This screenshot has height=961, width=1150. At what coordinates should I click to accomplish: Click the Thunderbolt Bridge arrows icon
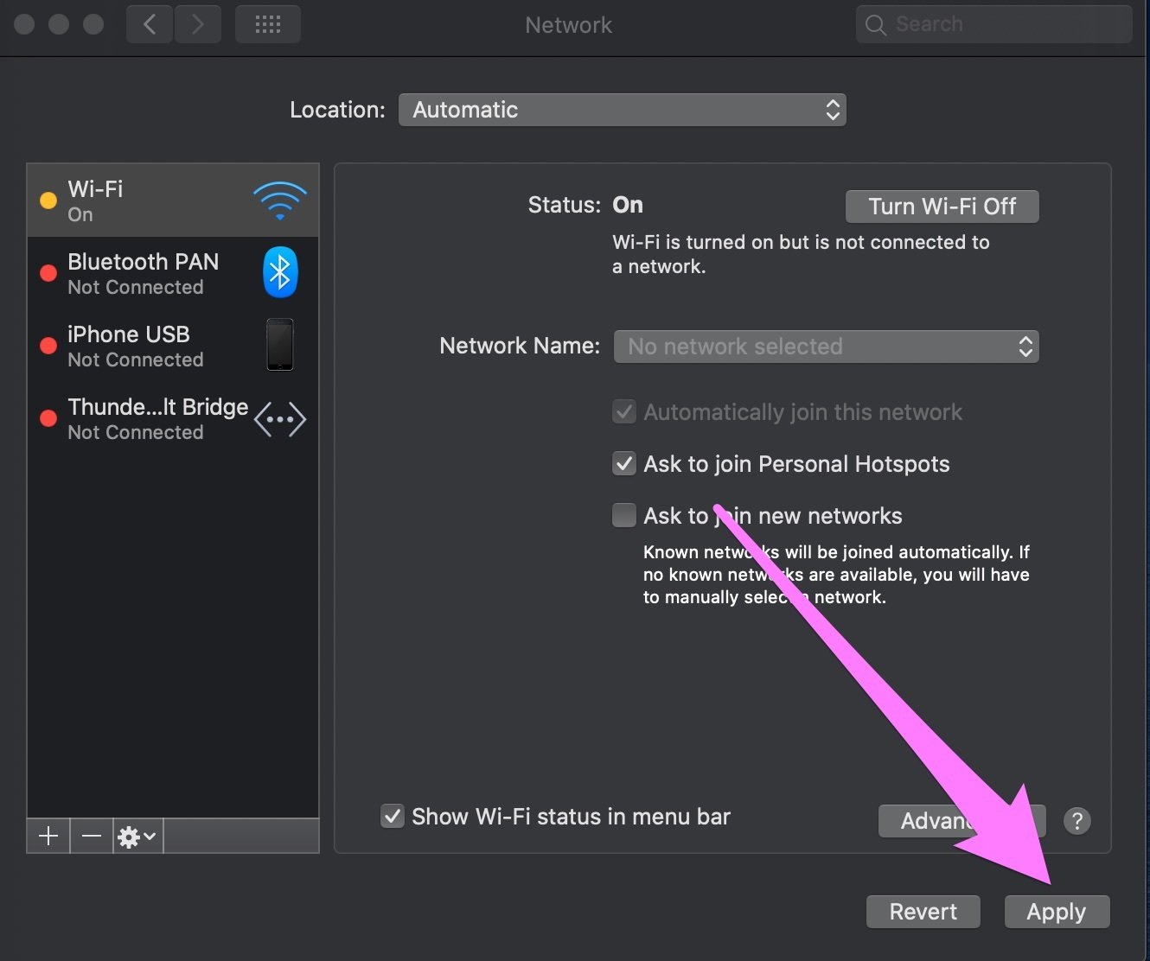[280, 419]
